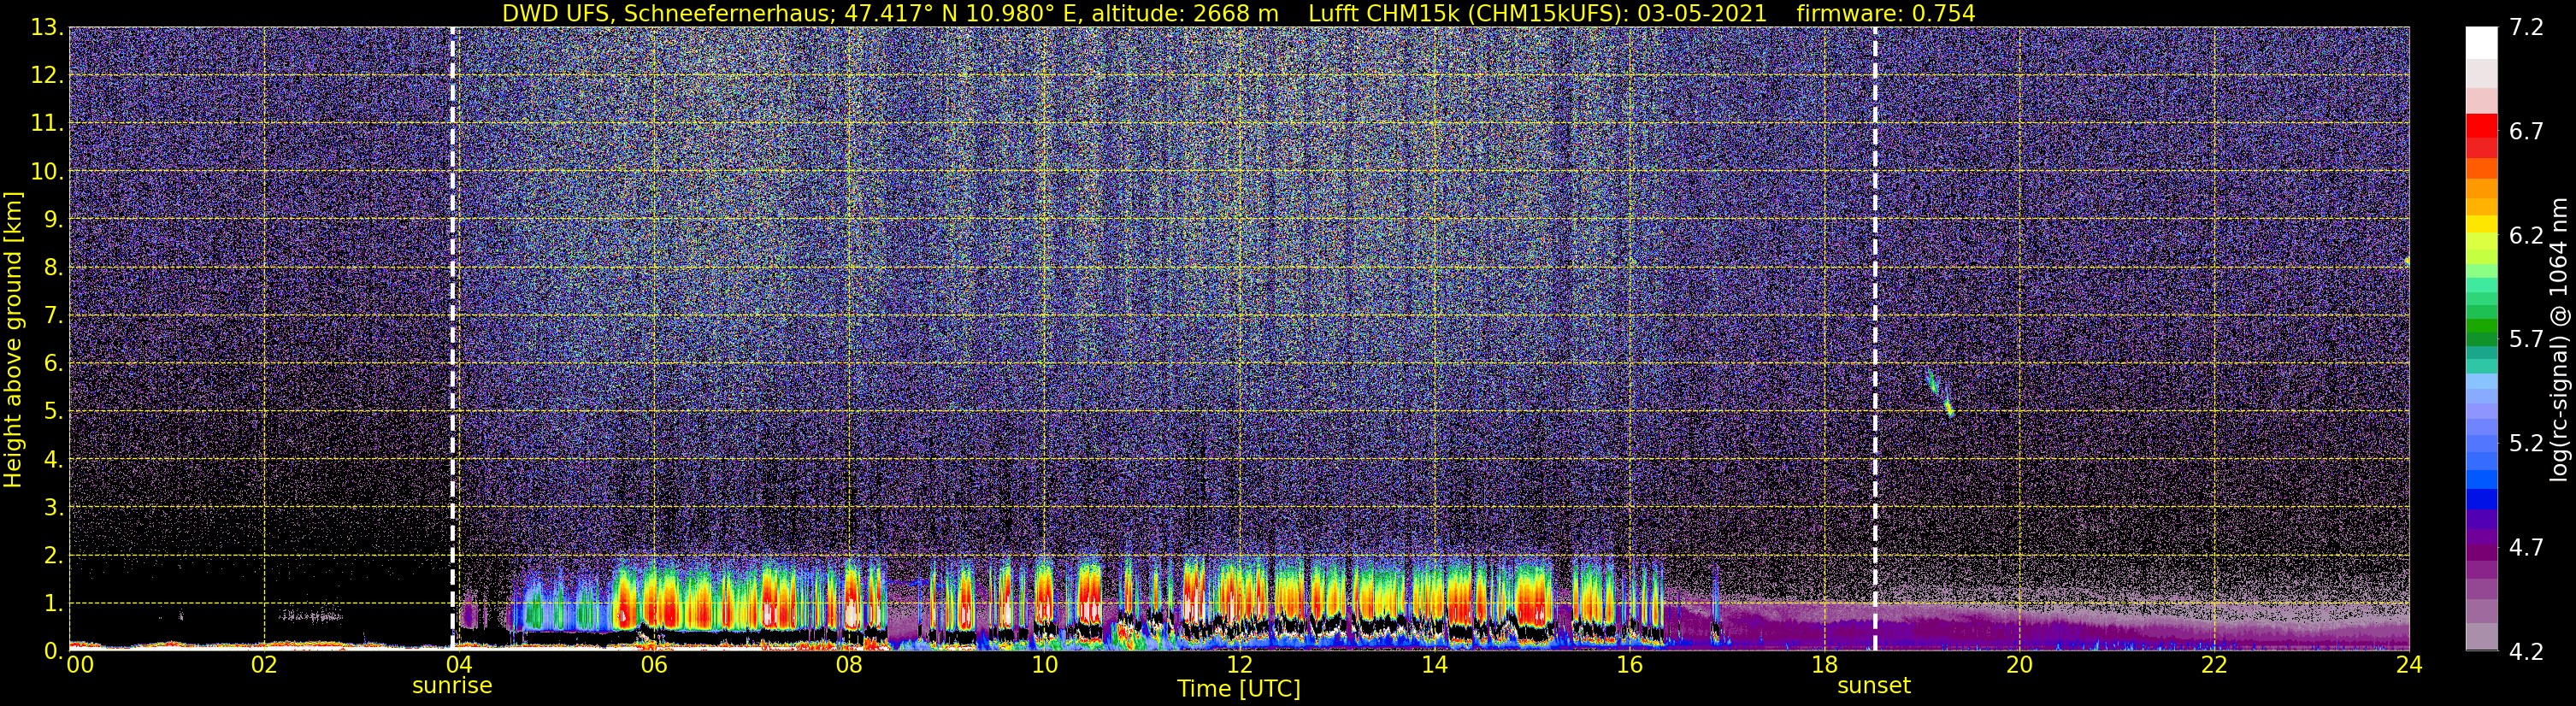Click the white dashed sunrise marker line
Image resolution: width=2576 pixels, height=706 pixels.
coord(452,339)
